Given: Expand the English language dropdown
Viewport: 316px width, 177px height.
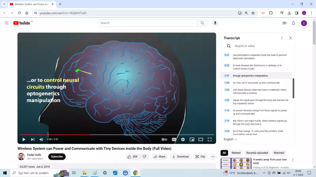Looking at the screenshot, I should 230,139.
